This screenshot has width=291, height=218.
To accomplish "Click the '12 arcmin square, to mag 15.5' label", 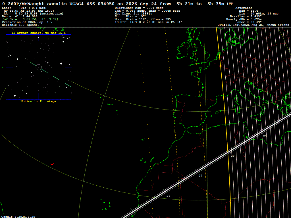I will (39, 33).
